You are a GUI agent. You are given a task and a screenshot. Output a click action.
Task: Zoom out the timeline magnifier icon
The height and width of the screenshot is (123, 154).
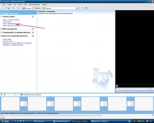(x=11, y=95)
